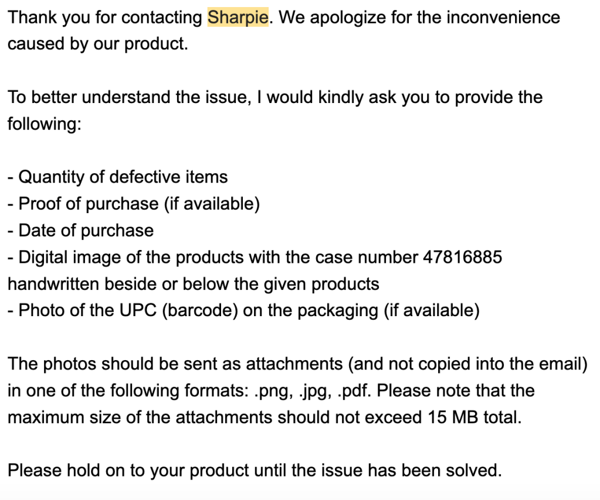
Task: Click the word "following:" before the list
Action: pos(44,124)
